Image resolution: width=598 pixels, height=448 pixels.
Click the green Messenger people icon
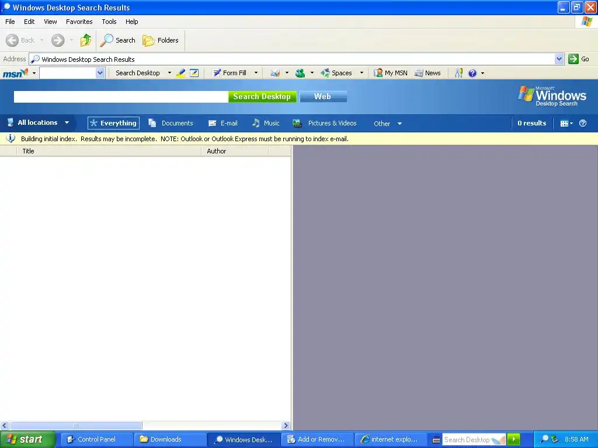[300, 73]
